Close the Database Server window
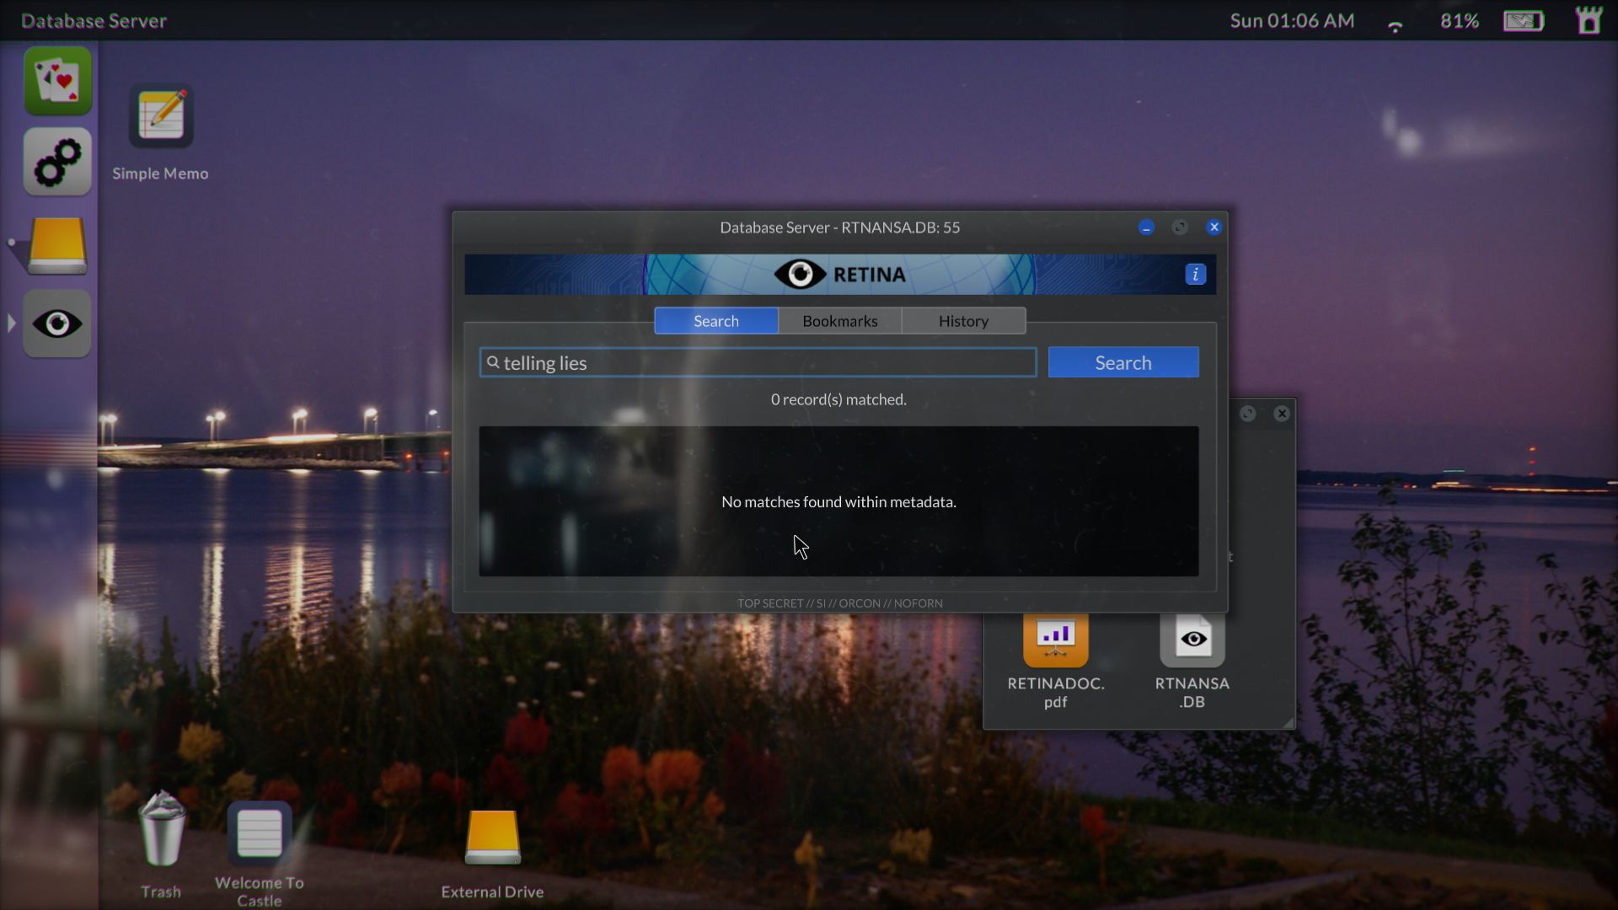This screenshot has height=910, width=1618. pyautogui.click(x=1213, y=227)
